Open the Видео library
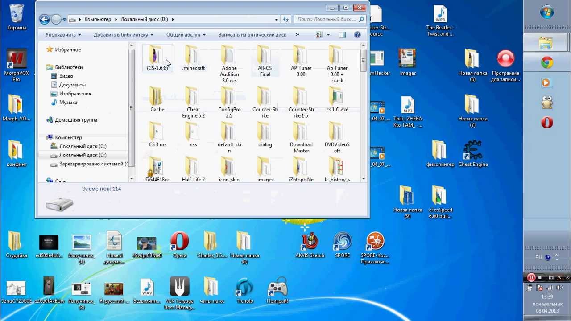The width and height of the screenshot is (571, 321). 66,76
